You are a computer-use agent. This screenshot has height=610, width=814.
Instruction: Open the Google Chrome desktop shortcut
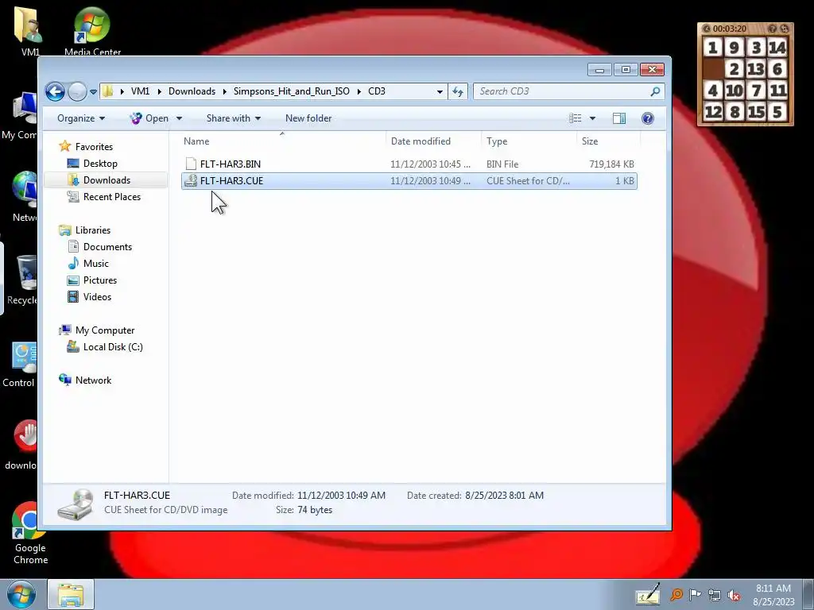[30, 533]
